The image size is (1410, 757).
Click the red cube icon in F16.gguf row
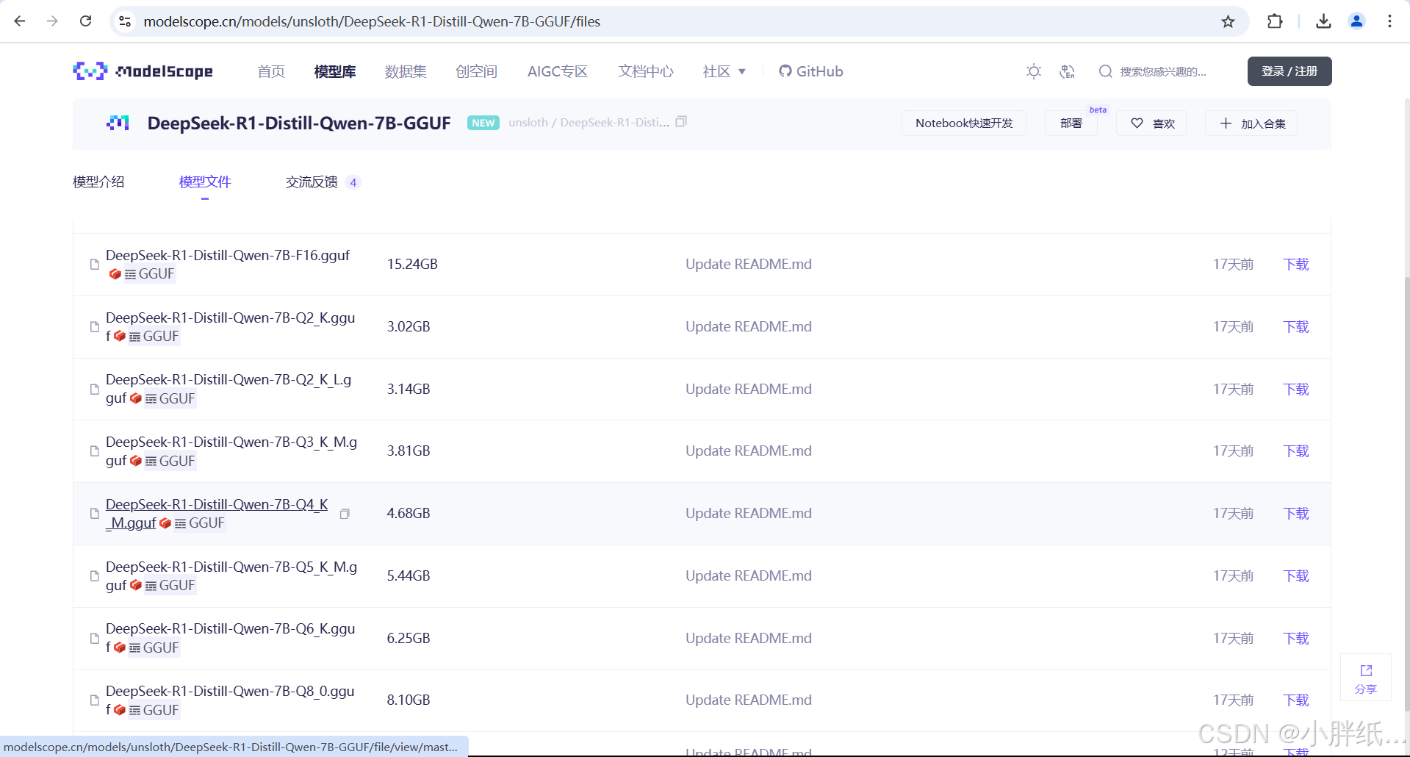click(x=115, y=274)
